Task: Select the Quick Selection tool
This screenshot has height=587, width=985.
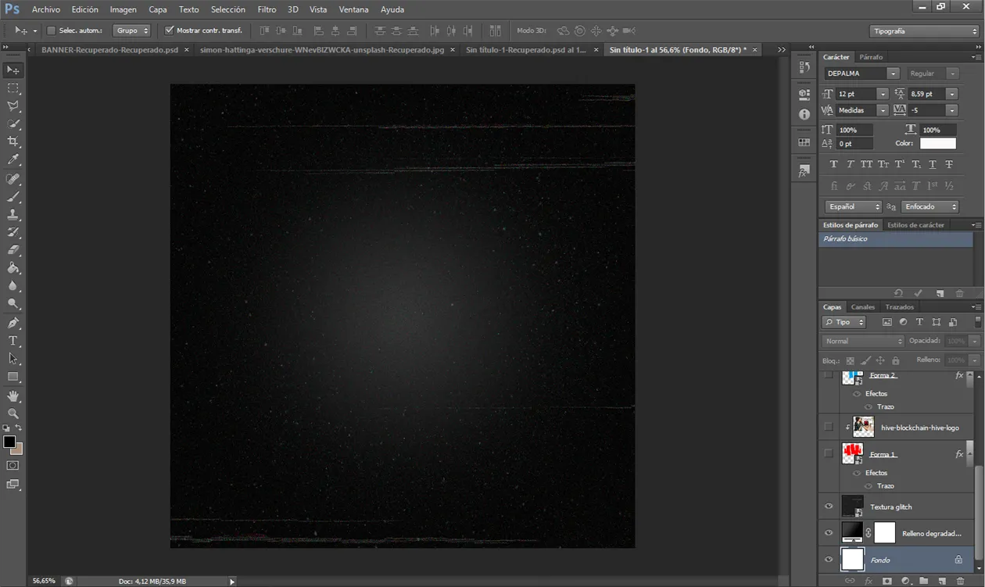Action: point(13,124)
